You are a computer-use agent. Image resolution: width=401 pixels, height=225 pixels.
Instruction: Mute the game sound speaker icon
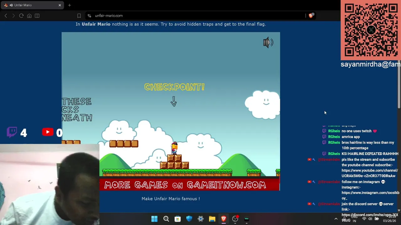[x=268, y=43]
